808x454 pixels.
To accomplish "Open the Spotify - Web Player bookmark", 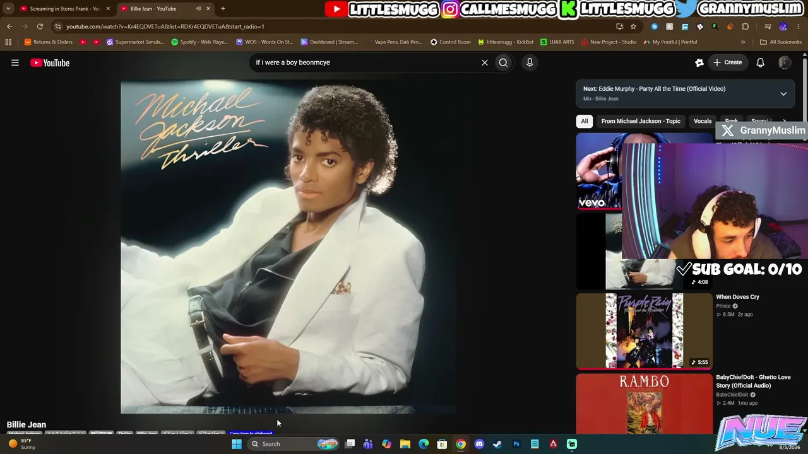I will tap(199, 42).
